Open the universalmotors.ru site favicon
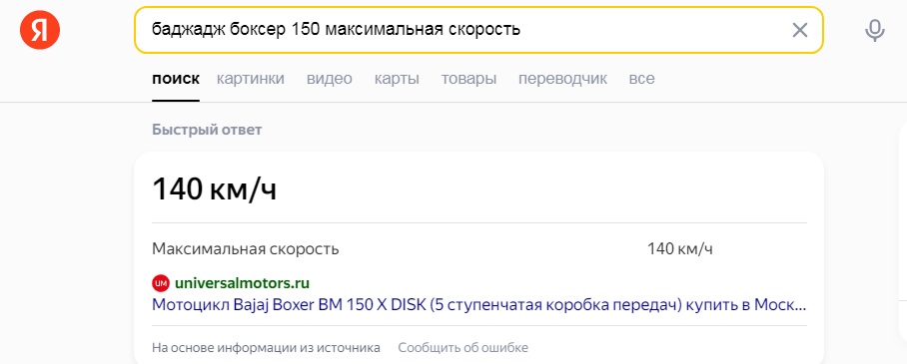The image size is (907, 364). coord(161,283)
